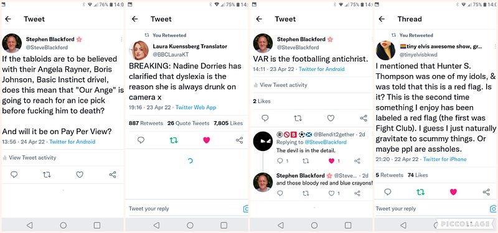Open View Tweet activity under the tabloid tweet
498x233 pixels.
point(29,158)
